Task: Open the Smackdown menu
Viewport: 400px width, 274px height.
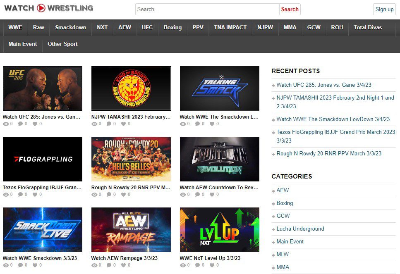Action: pos(71,28)
